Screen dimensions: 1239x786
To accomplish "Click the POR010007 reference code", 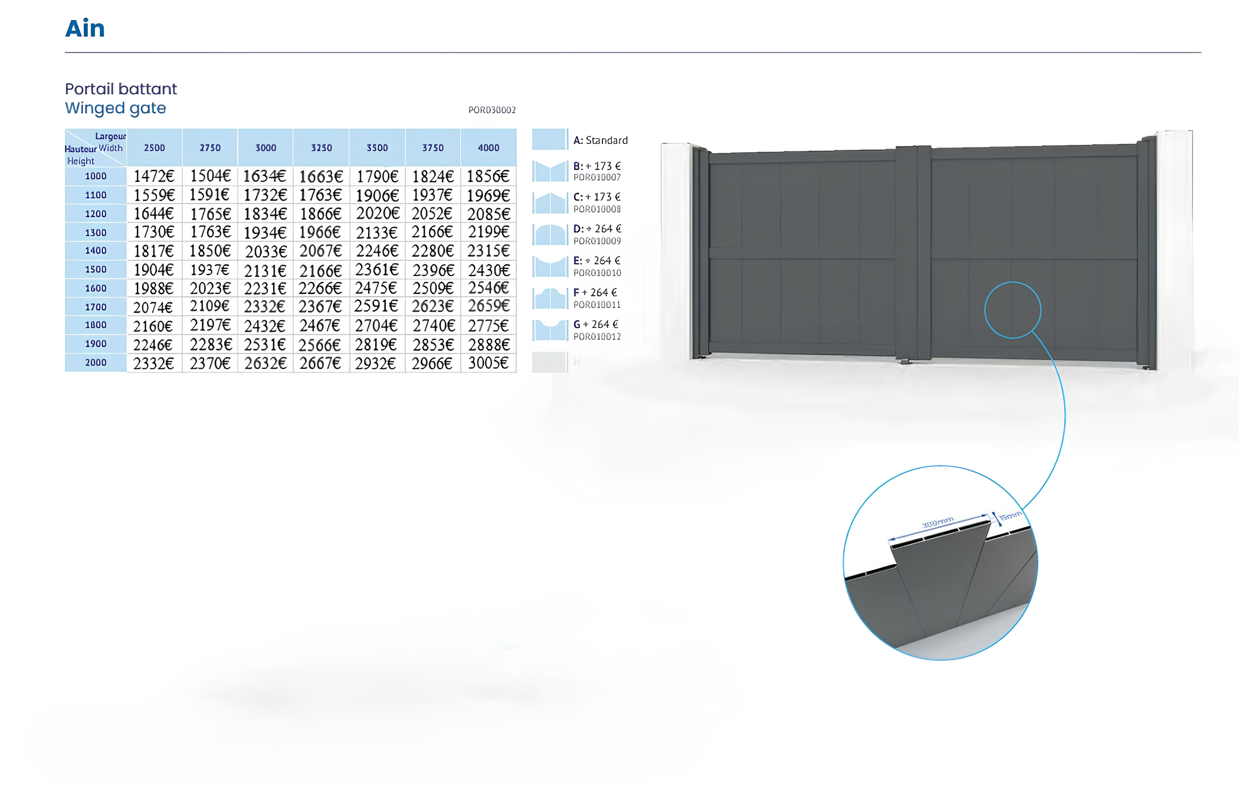I will coord(597,177).
